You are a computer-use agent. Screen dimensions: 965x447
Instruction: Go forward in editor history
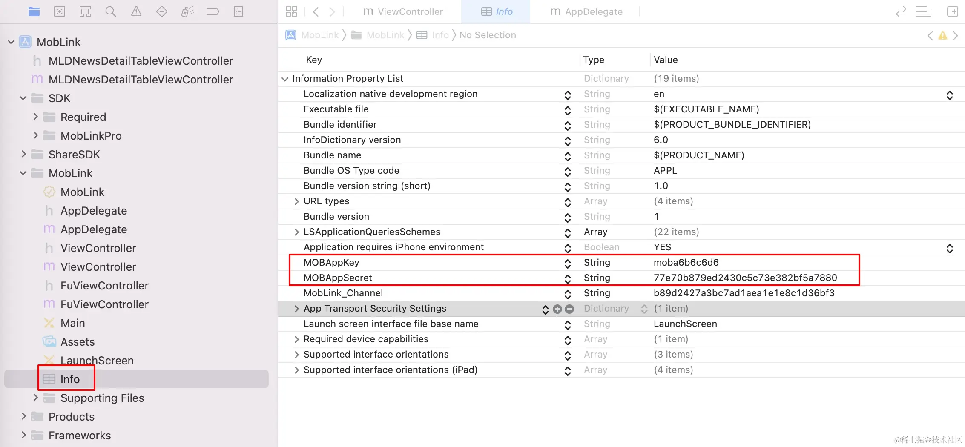[332, 11]
